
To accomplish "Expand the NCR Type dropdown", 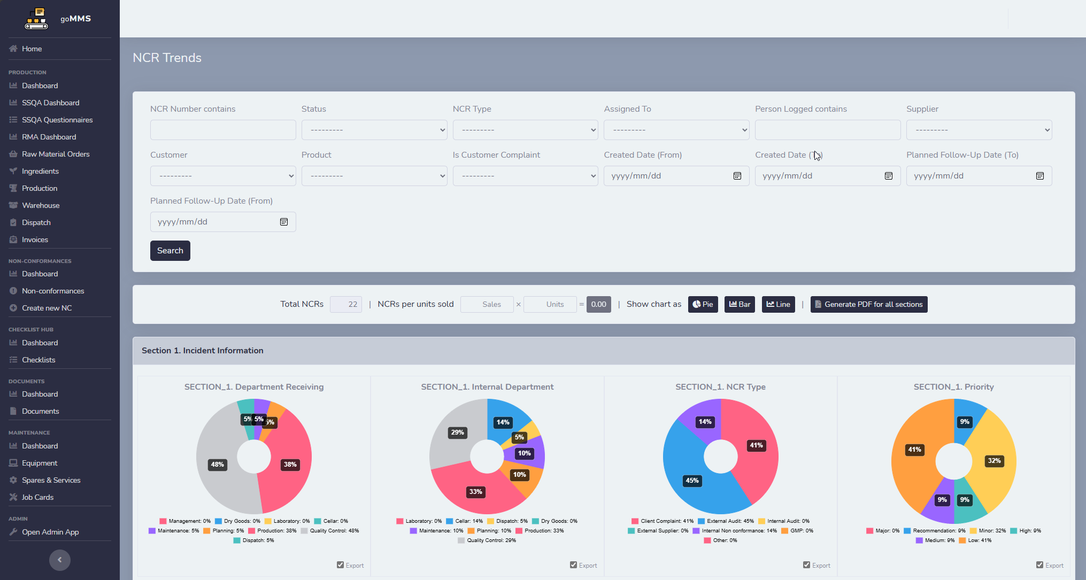I will (x=525, y=130).
